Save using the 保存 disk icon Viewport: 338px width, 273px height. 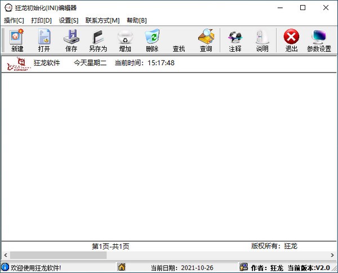[x=72, y=37]
